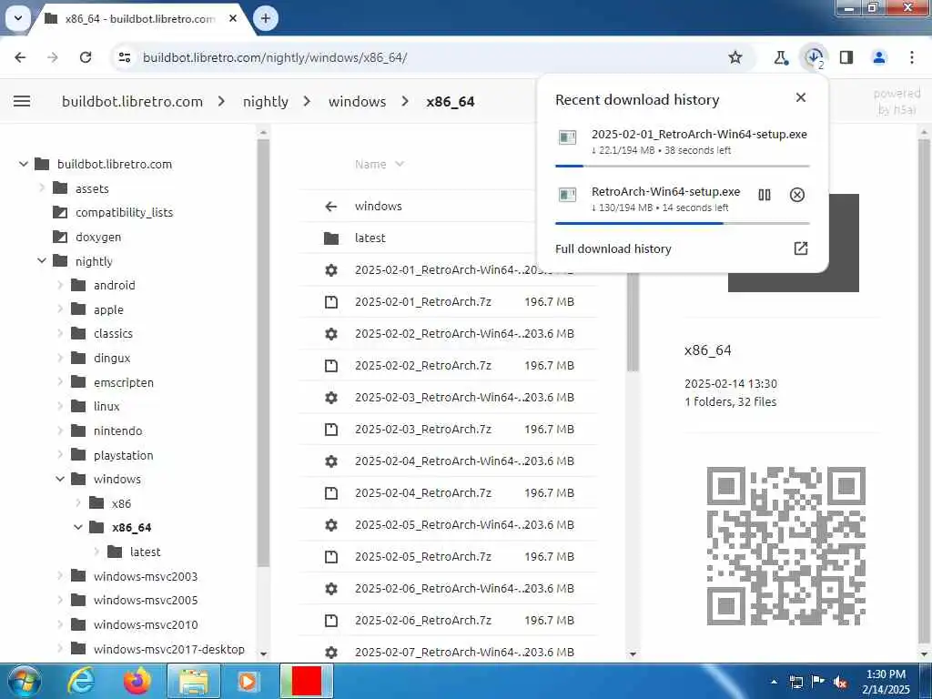Viewport: 932px width, 699px height.
Task: Open the Chrome profile avatar
Action: point(879,57)
